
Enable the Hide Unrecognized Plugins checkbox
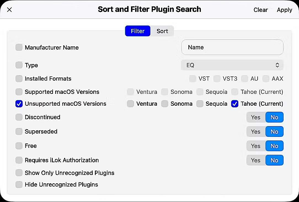click(x=19, y=185)
